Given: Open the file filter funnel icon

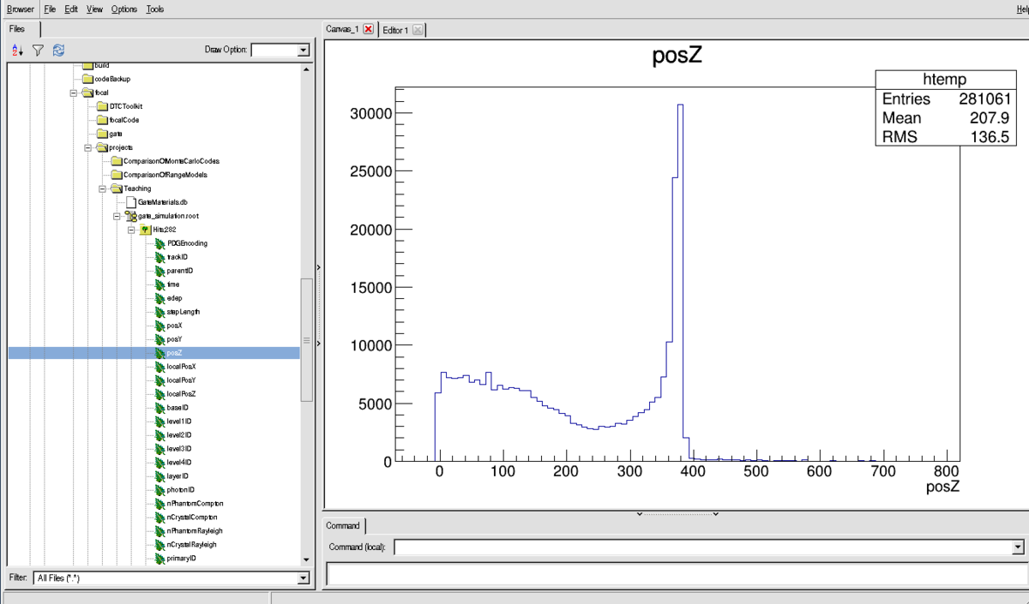Looking at the screenshot, I should [38, 51].
